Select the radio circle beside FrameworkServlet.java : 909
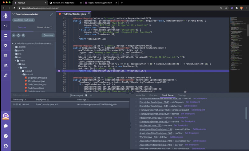Image resolution: width=249 pixels, height=151 pixels. (x=136, y=114)
